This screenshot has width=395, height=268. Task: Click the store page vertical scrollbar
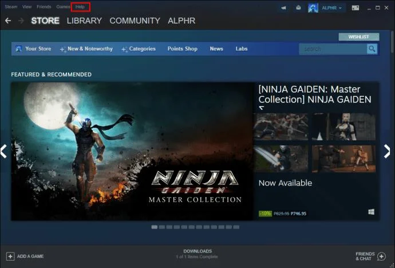pos(393,43)
